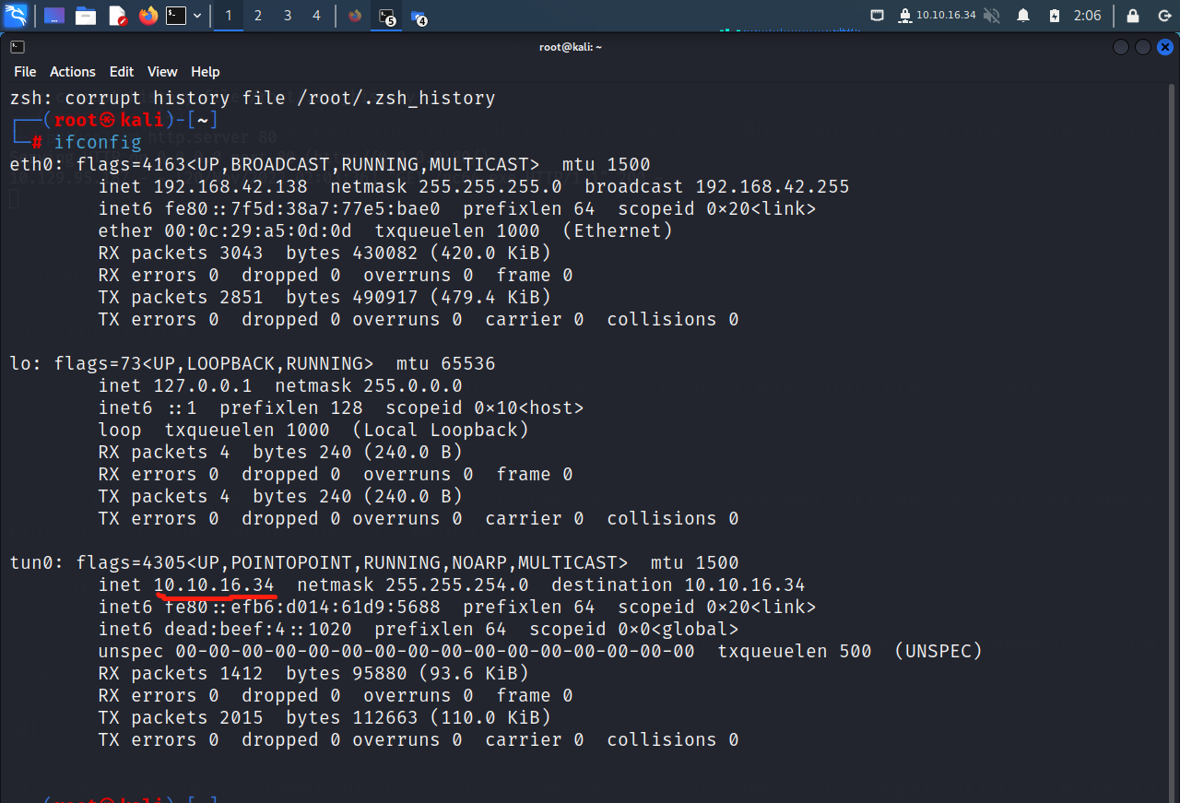Open the File menu in terminal
The height and width of the screenshot is (803, 1180).
[25, 71]
